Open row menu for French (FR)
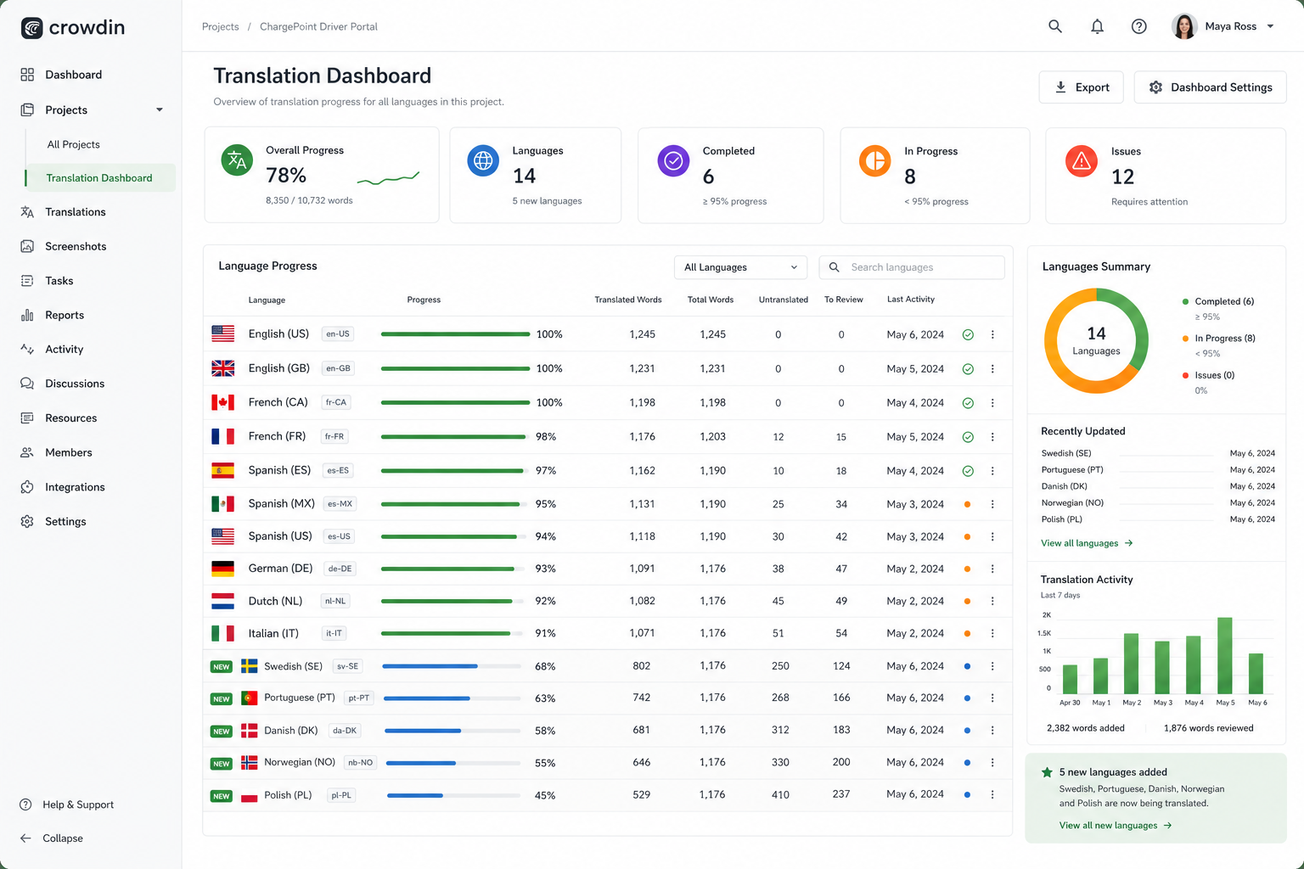The width and height of the screenshot is (1304, 869). tap(992, 437)
